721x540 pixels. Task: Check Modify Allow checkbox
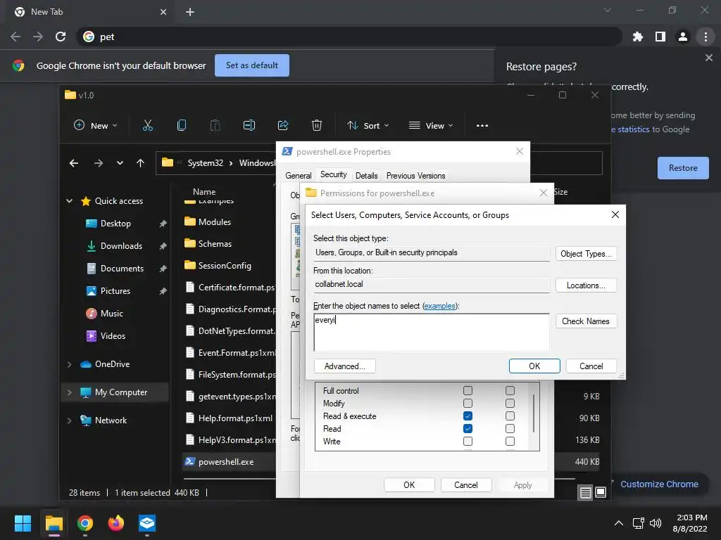(x=468, y=403)
